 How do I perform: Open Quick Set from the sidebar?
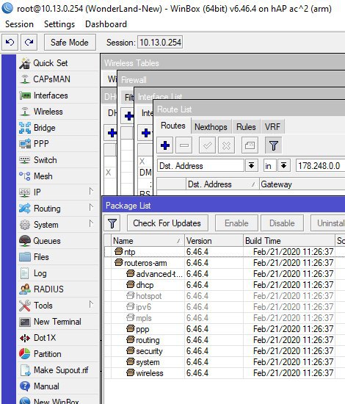58,63
